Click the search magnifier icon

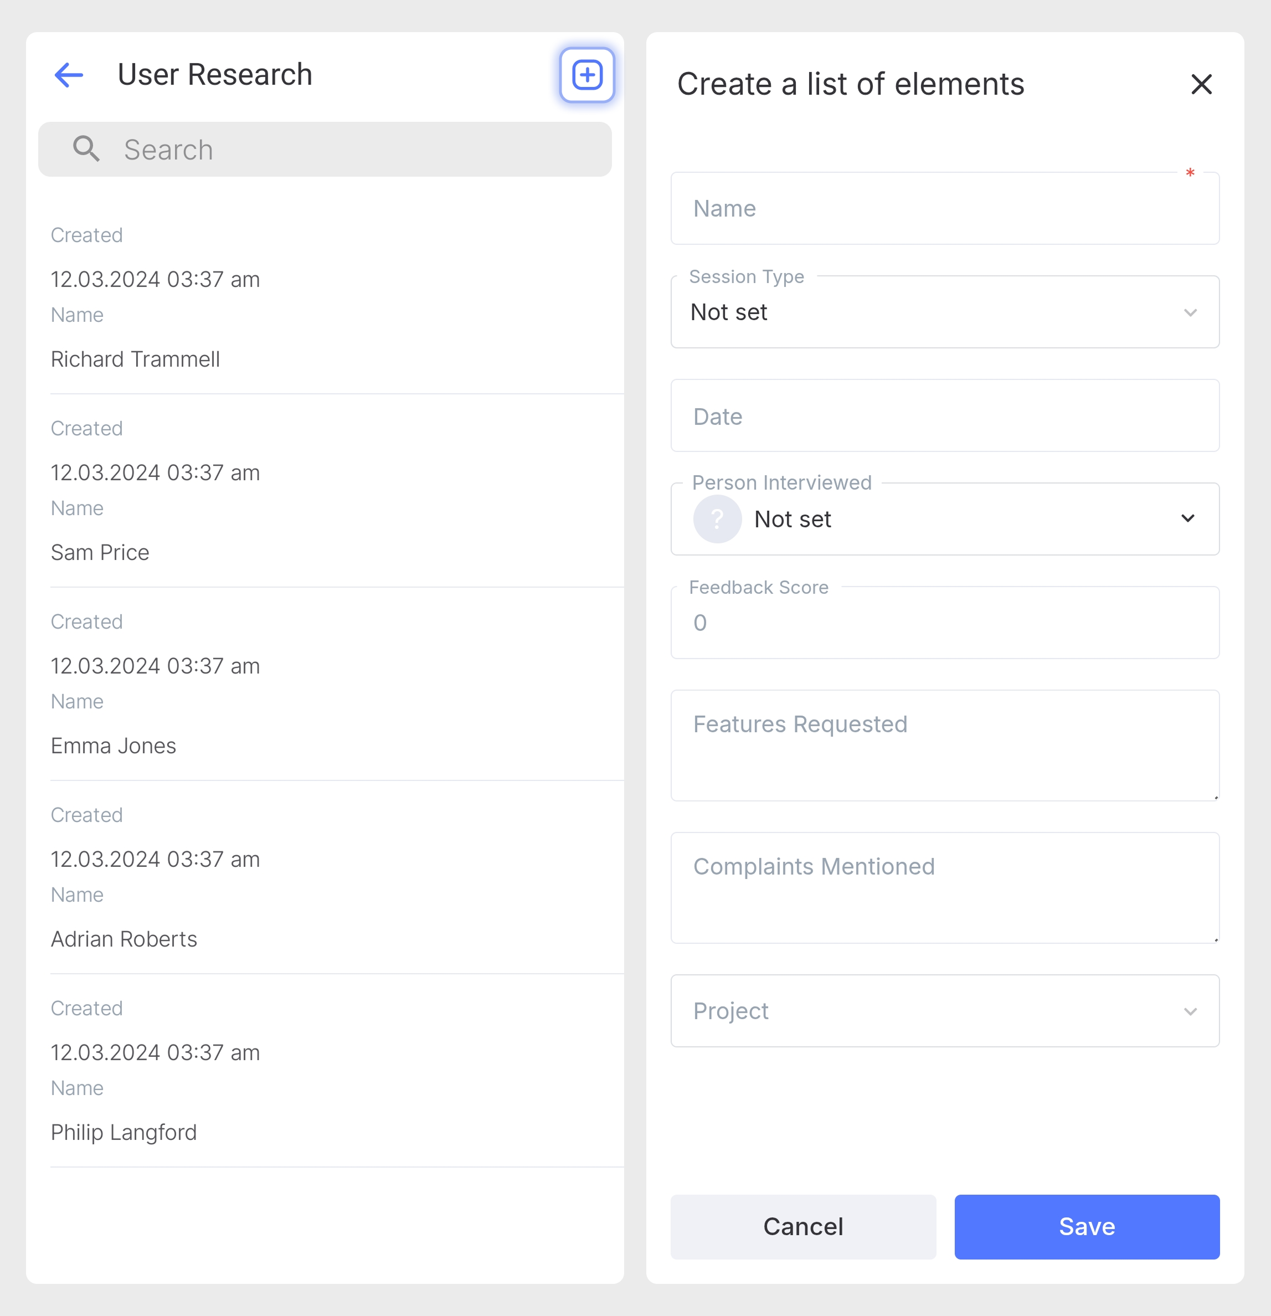[86, 149]
